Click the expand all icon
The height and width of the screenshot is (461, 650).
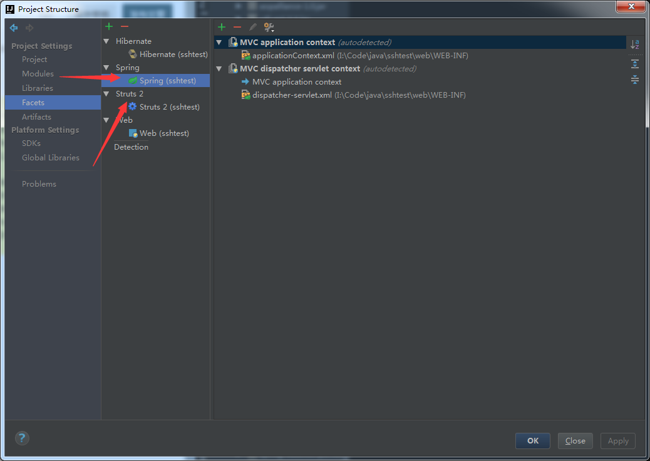(x=635, y=64)
